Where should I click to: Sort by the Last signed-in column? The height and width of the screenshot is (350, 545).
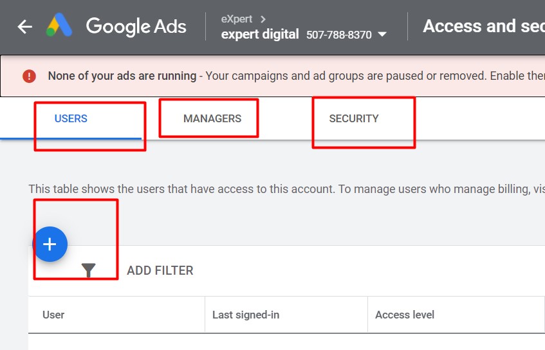[x=246, y=315]
